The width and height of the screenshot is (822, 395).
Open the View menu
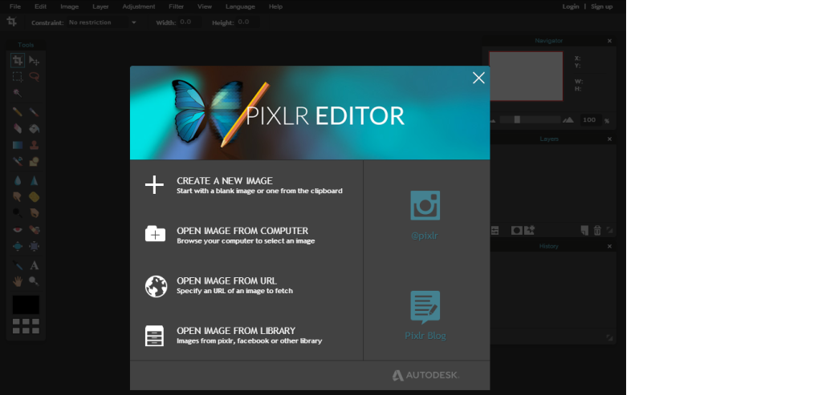pyautogui.click(x=205, y=6)
